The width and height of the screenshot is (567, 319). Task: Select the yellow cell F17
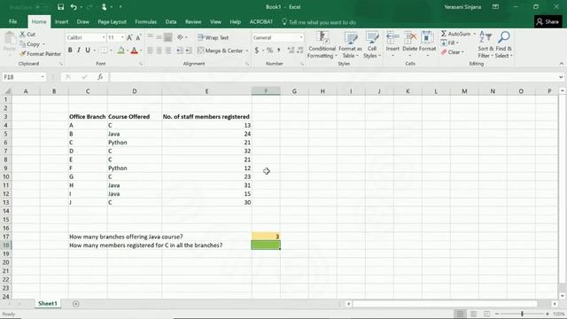pyautogui.click(x=266, y=237)
